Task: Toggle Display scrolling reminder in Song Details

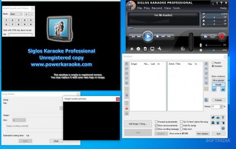Action: click(4, 126)
